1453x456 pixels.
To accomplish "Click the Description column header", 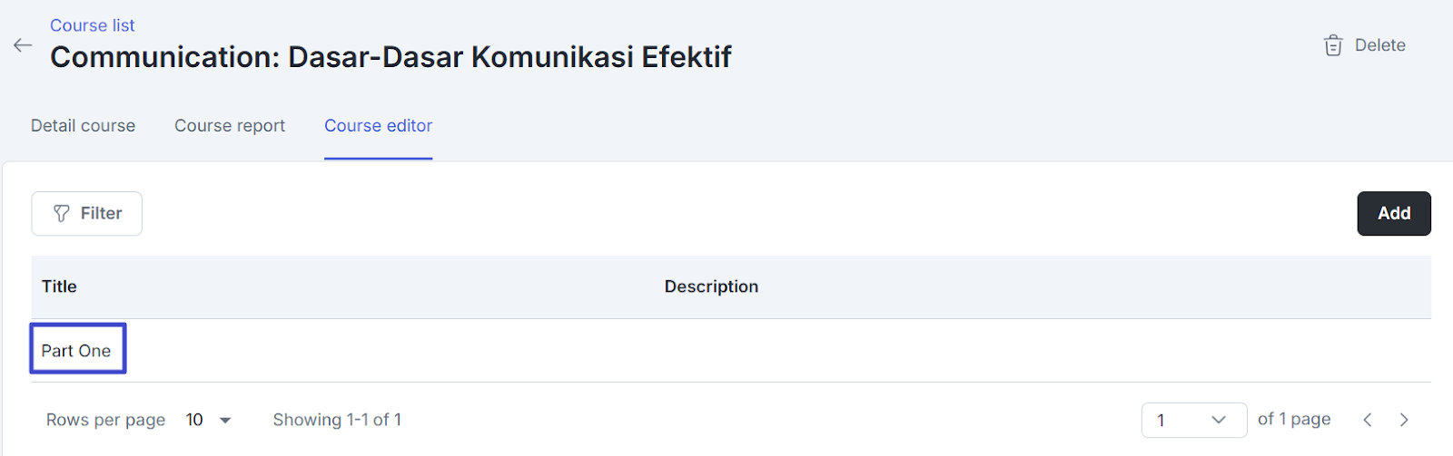I will coord(711,286).
